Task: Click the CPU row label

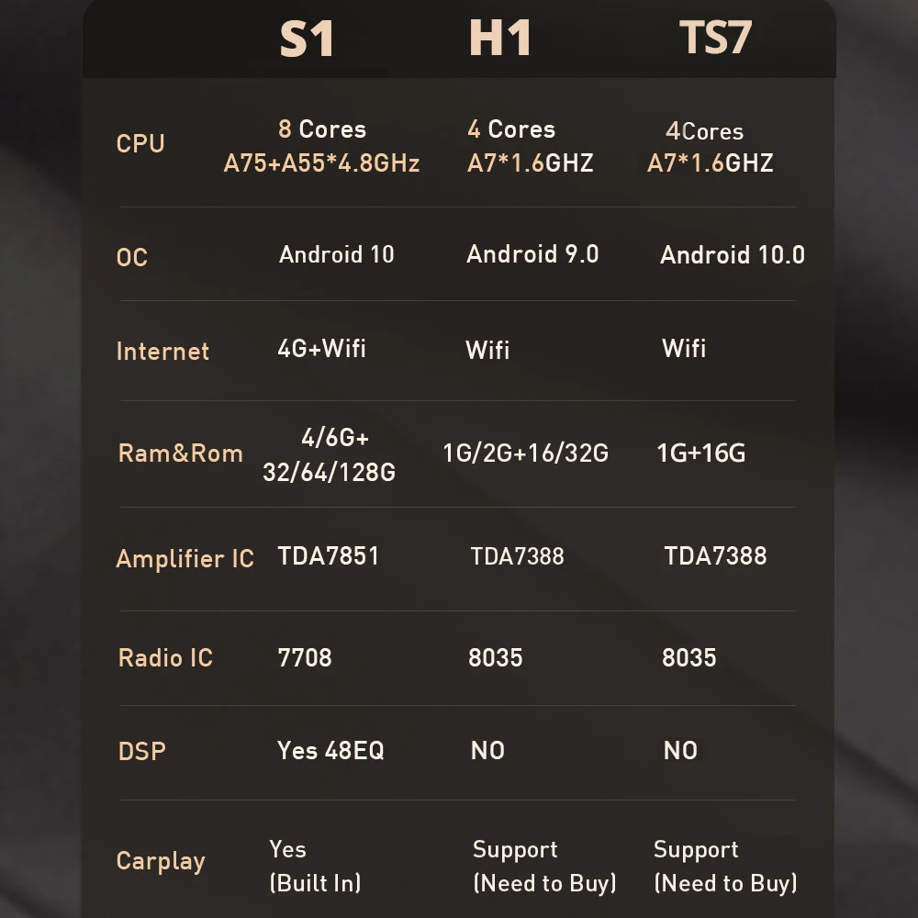Action: pyautogui.click(x=140, y=144)
